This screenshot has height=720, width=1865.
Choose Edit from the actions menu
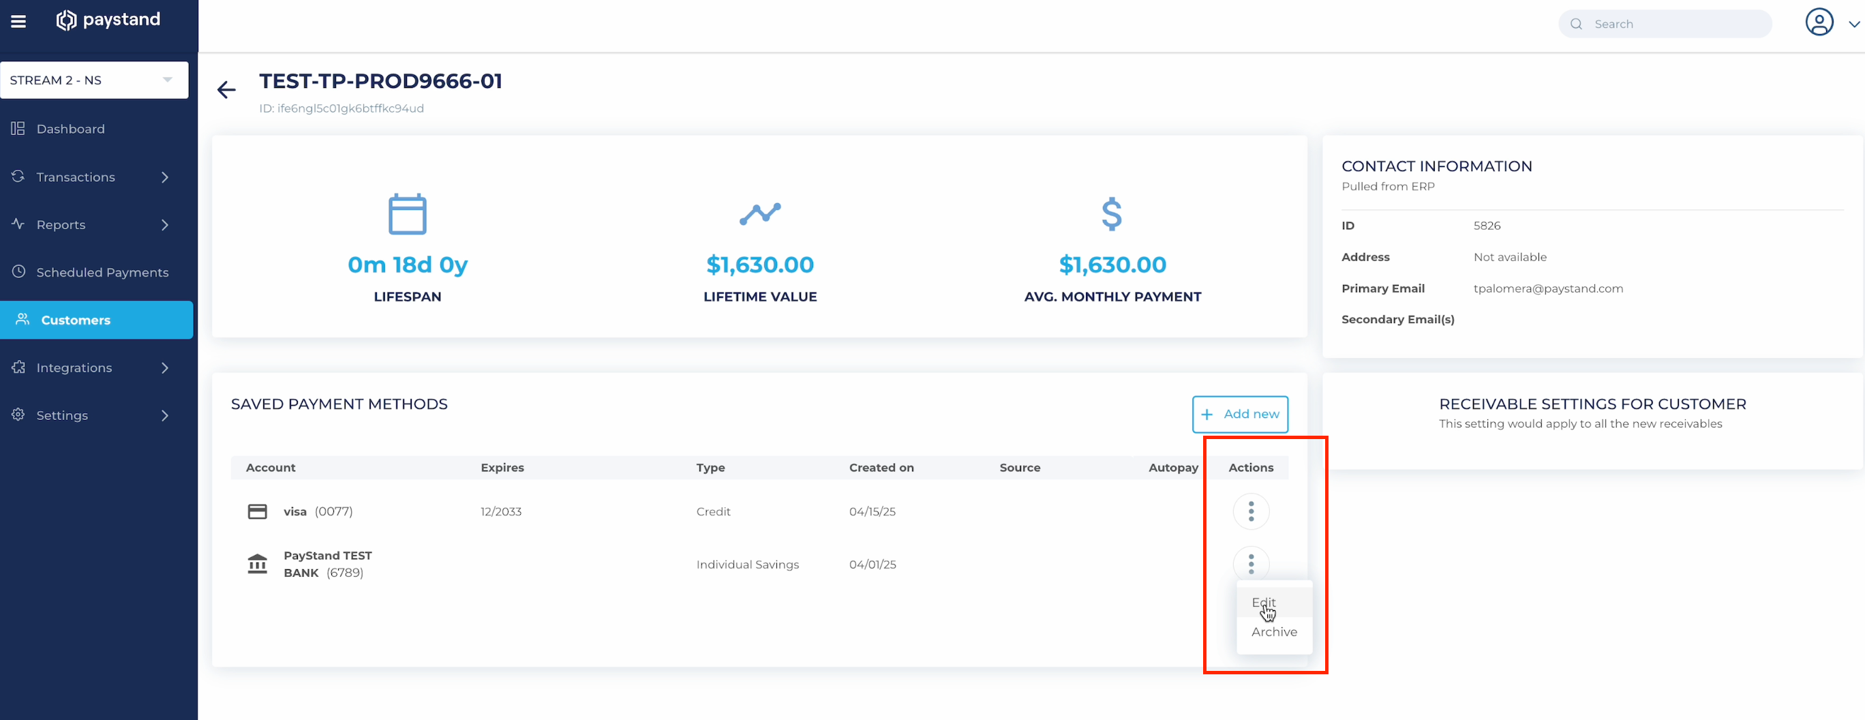pyautogui.click(x=1263, y=602)
